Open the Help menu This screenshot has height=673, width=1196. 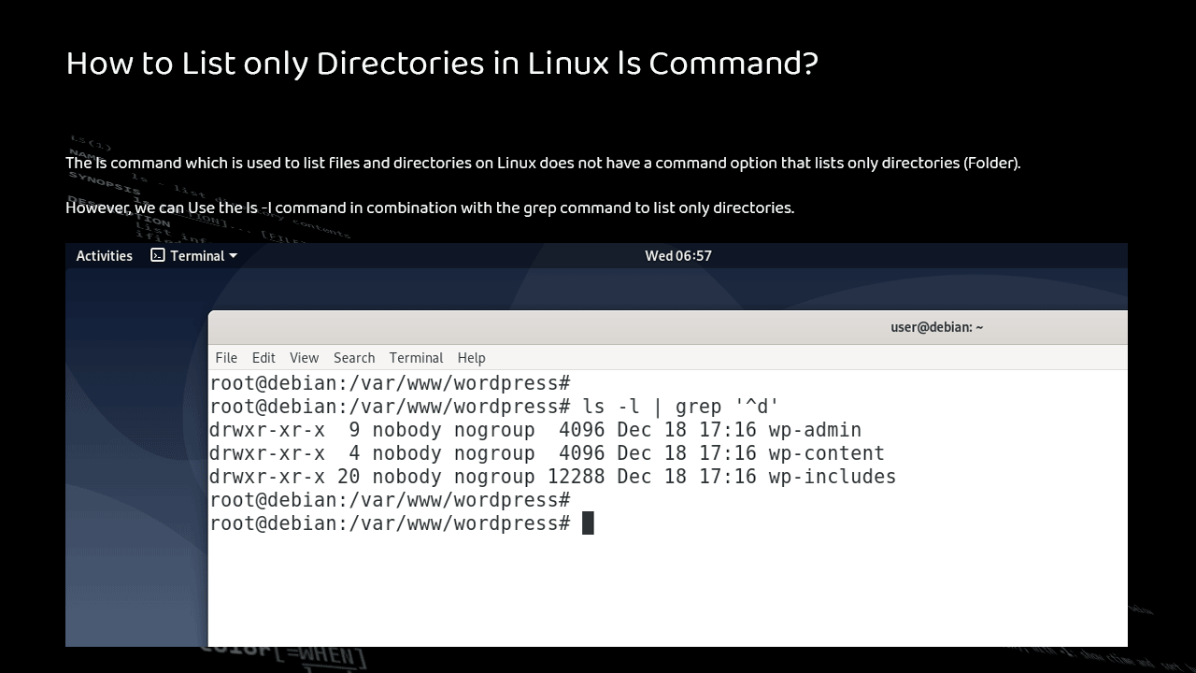[x=471, y=358]
